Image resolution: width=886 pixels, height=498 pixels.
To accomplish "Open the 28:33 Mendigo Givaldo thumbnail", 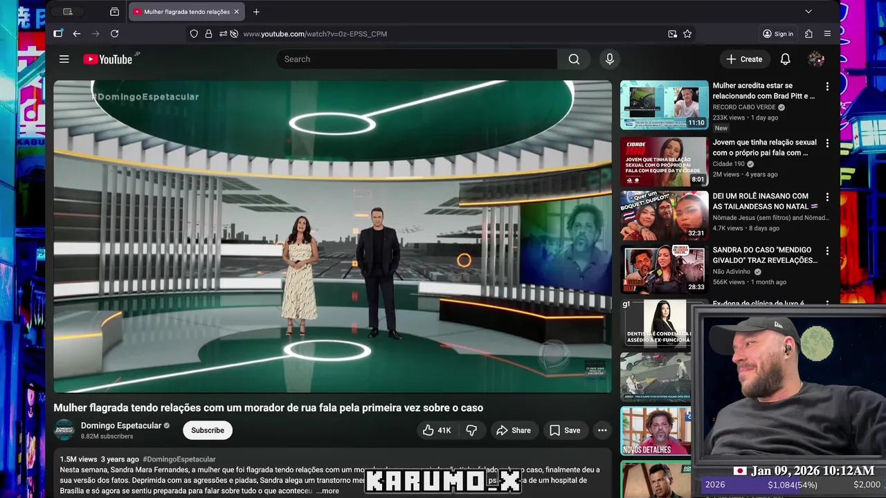I will pos(664,270).
